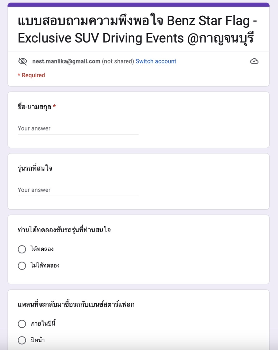This screenshot has width=278, height=350.
Task: Choose the ปีหน้า radio option
Action: (x=22, y=340)
